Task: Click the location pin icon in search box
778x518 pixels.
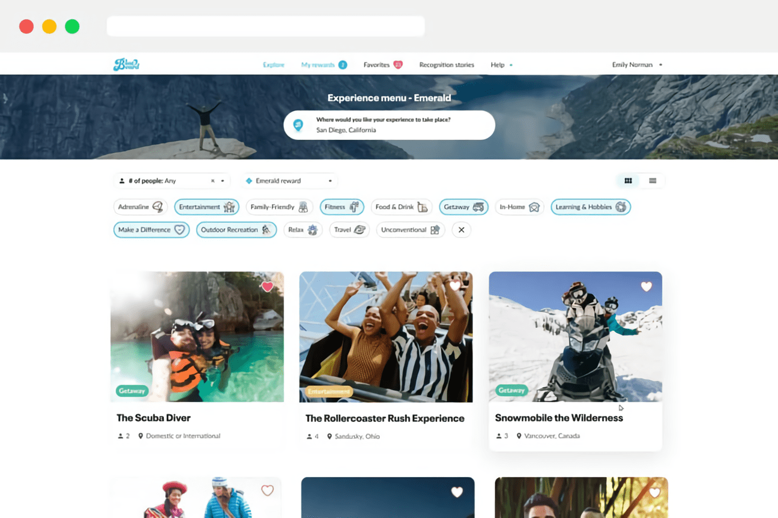Action: coord(298,125)
